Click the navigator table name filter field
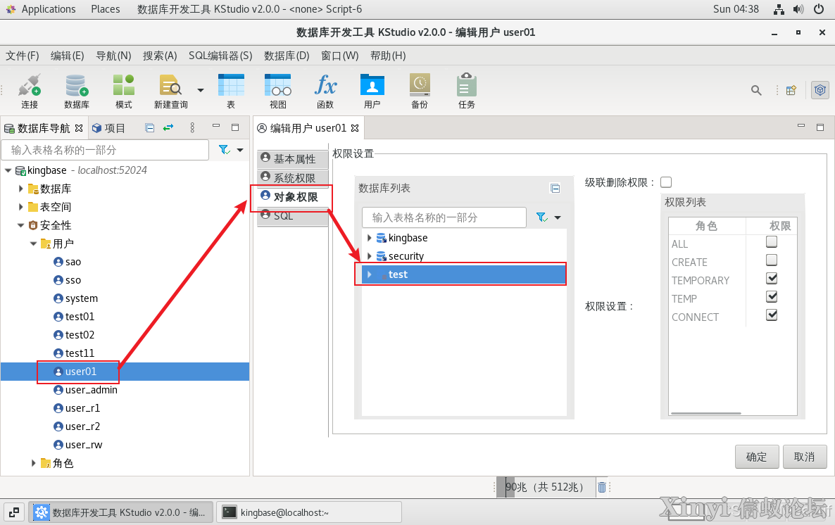The image size is (835, 525). [105, 150]
